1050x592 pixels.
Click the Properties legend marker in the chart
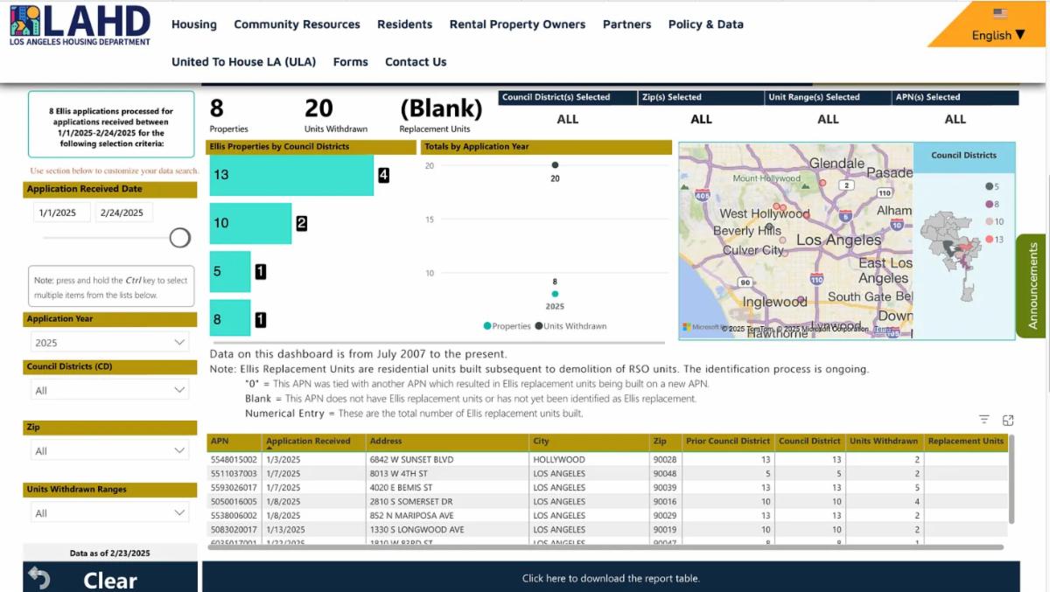(x=487, y=326)
